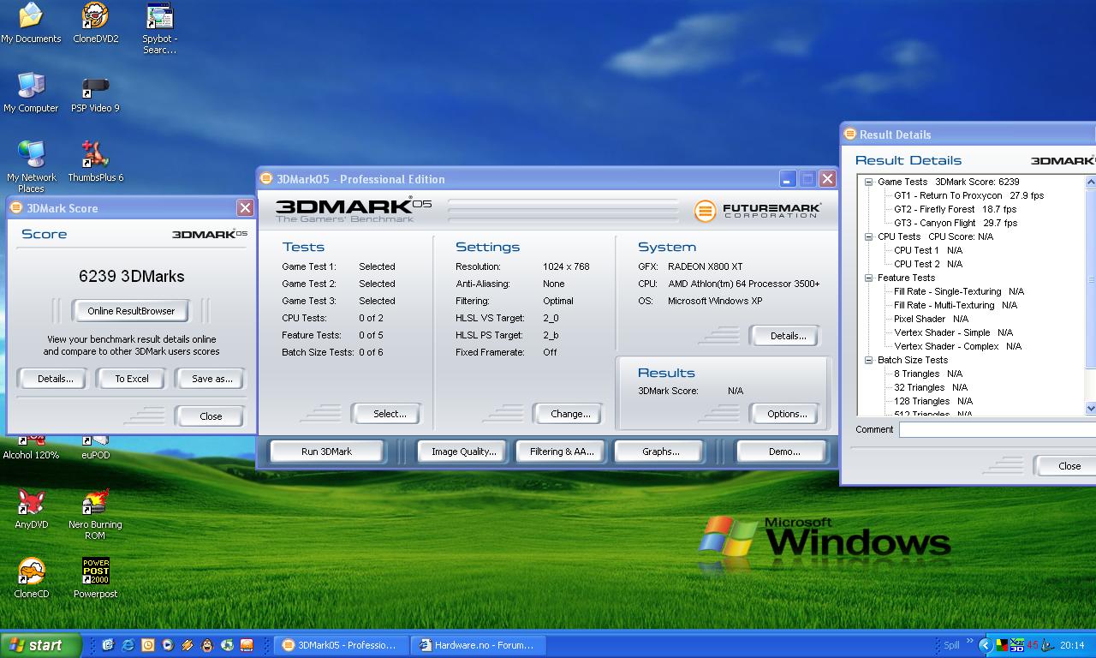Click the Internet Explorer quick launch icon
This screenshot has width=1096, height=658.
tap(128, 645)
